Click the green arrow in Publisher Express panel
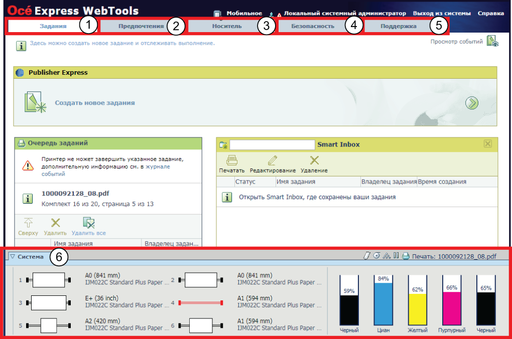This screenshot has height=339, width=512. coord(471,103)
